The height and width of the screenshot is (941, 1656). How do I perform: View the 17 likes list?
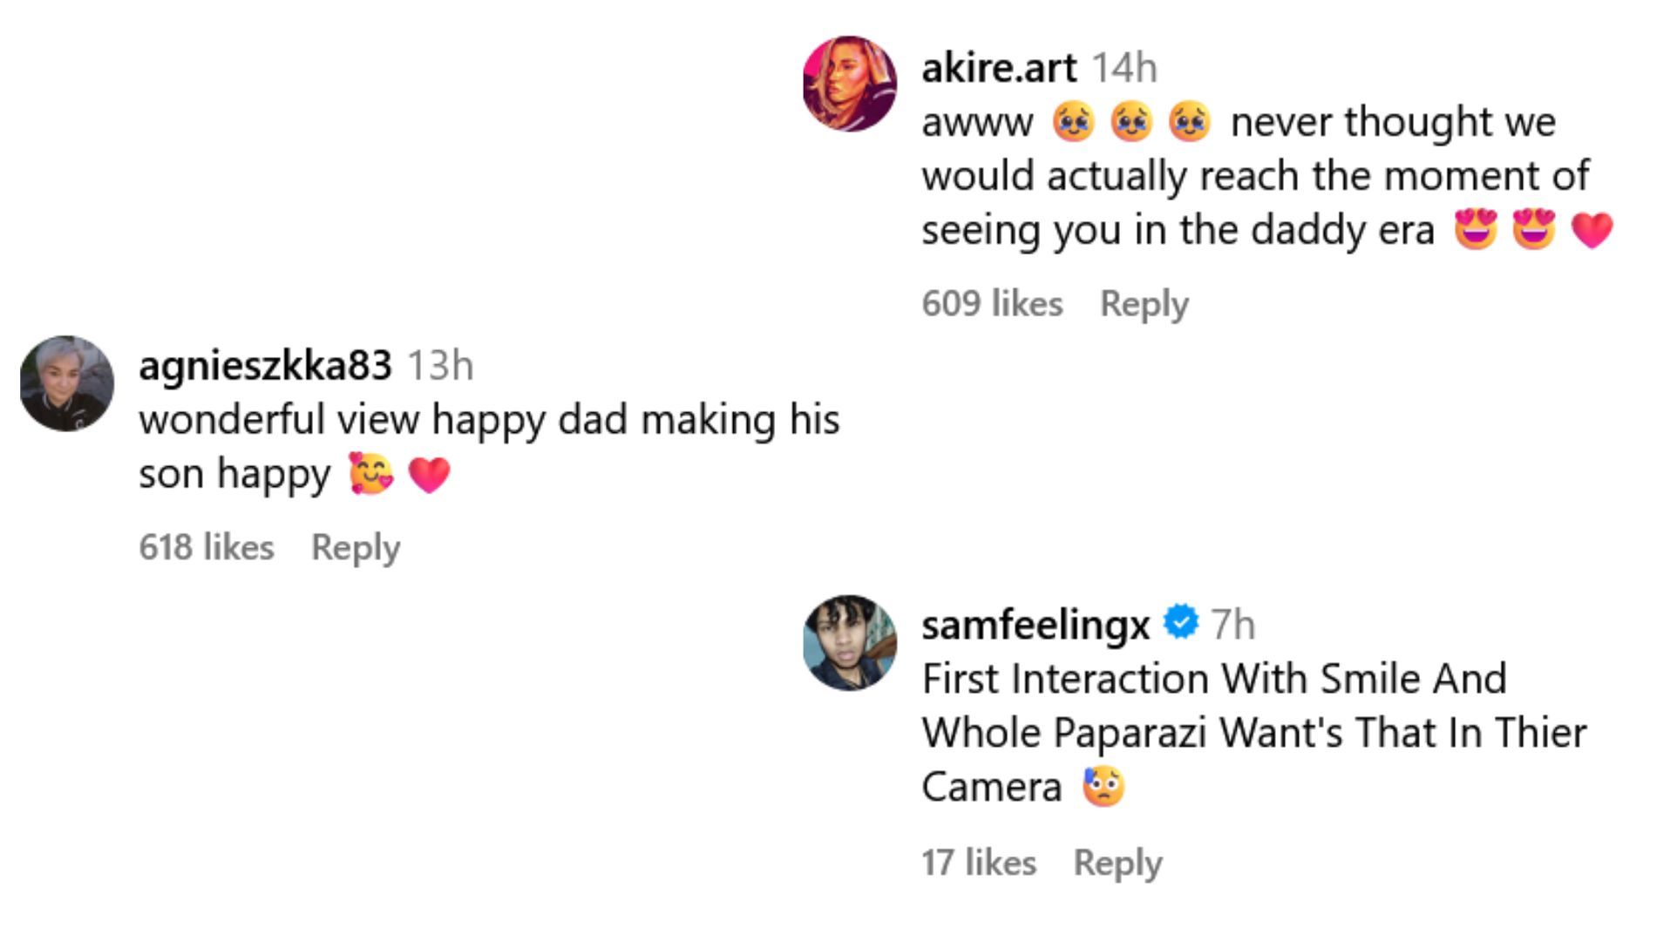tap(978, 863)
